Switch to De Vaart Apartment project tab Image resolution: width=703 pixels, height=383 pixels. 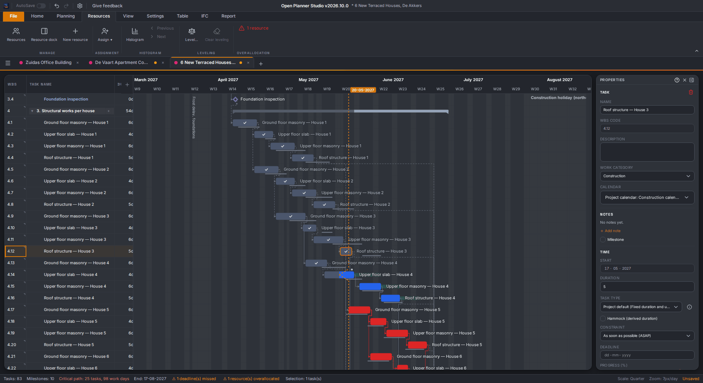[x=122, y=63]
